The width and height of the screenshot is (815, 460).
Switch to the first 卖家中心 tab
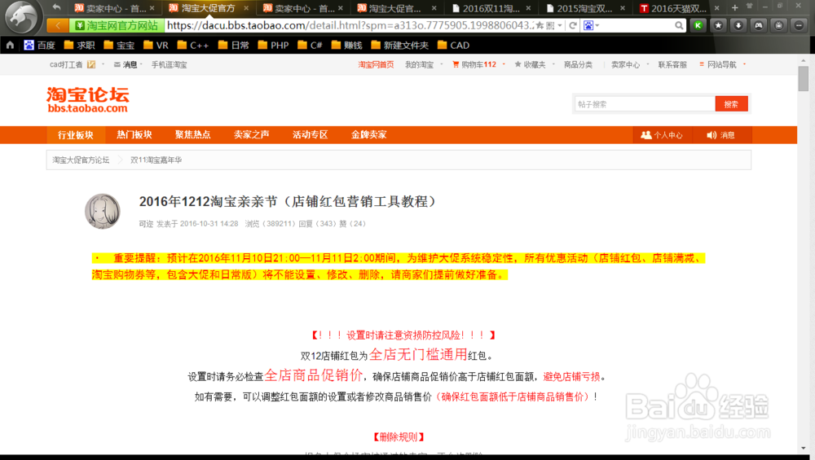pos(114,8)
